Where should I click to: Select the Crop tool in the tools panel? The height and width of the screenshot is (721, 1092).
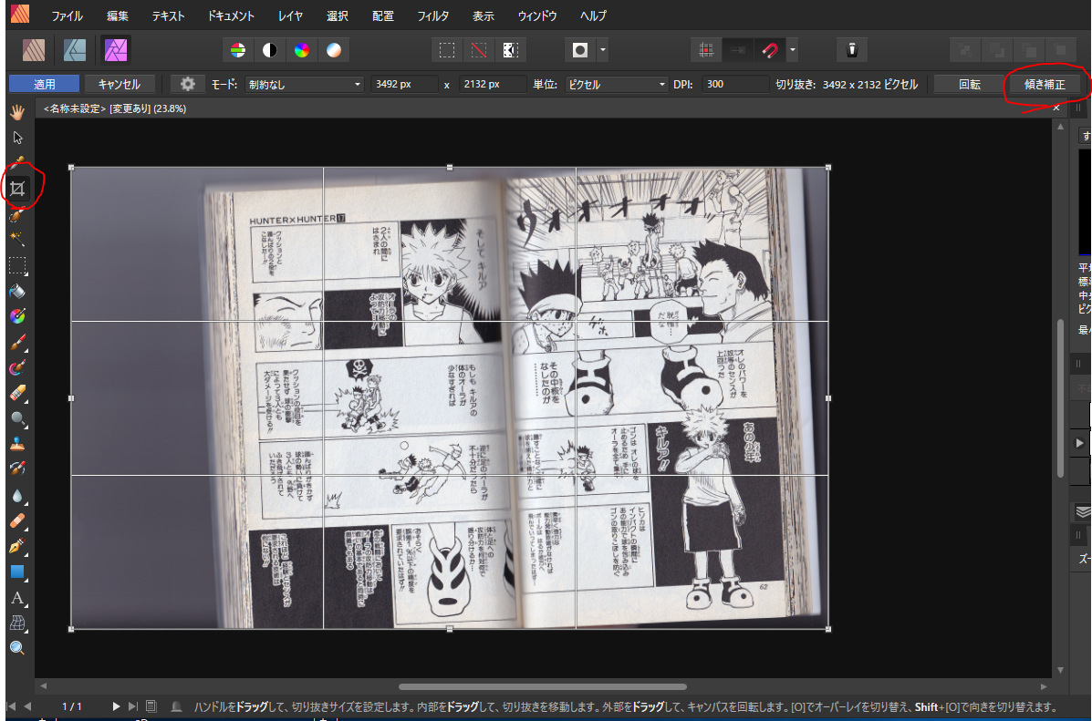[17, 189]
